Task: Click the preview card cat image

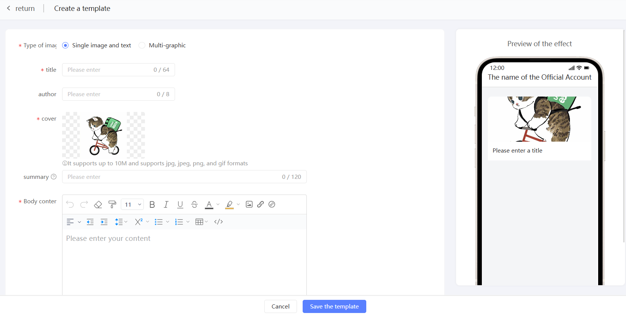Action: tap(539, 119)
